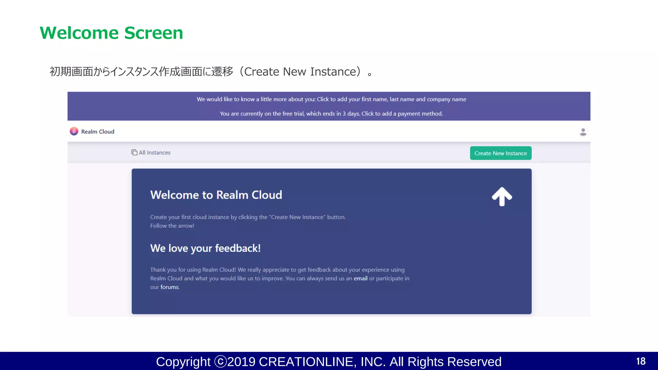Click the CREATIONLINE copyright footer text
This screenshot has height=370, width=658.
click(x=329, y=362)
